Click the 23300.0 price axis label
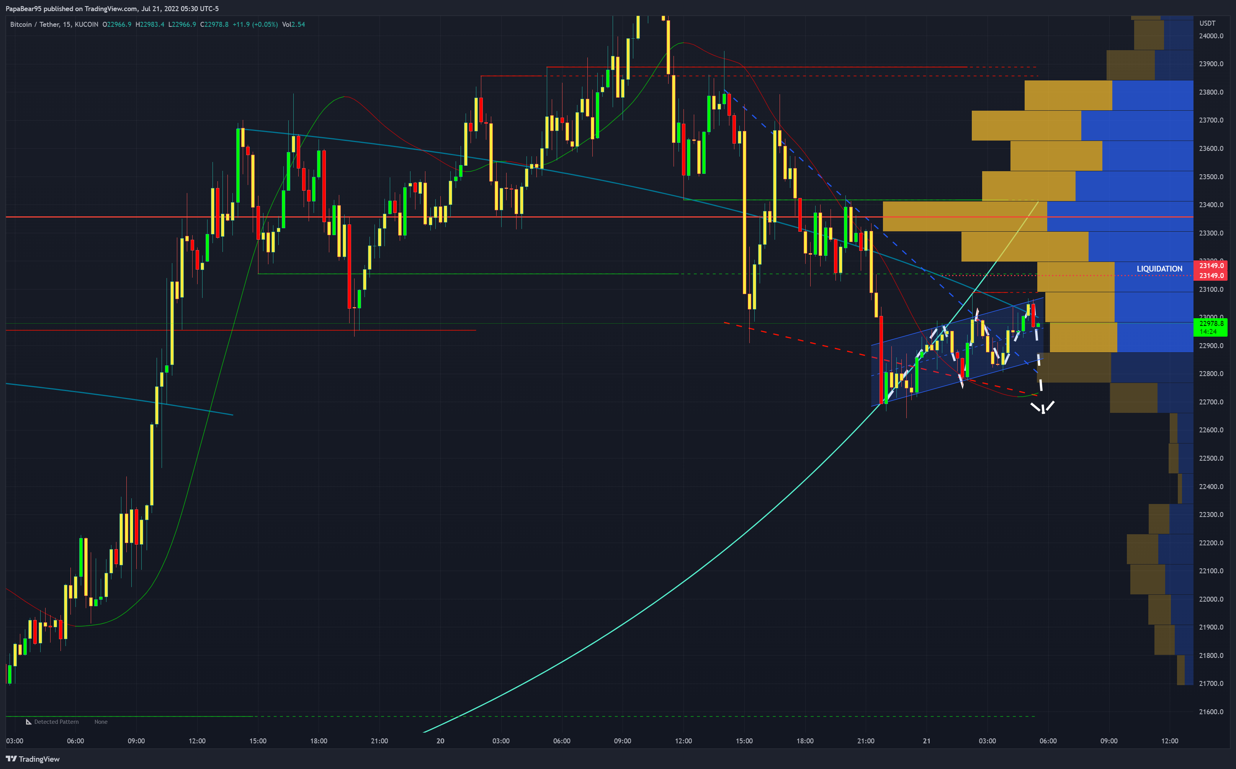Image resolution: width=1236 pixels, height=769 pixels. [1211, 233]
